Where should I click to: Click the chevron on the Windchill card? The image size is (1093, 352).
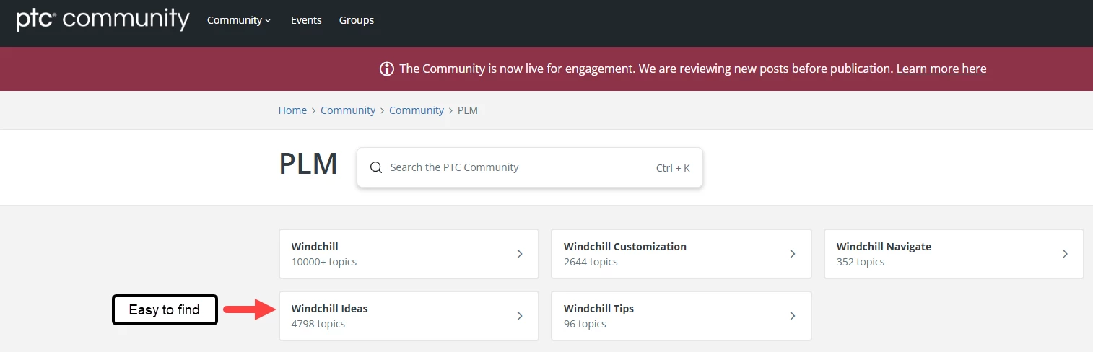(520, 254)
